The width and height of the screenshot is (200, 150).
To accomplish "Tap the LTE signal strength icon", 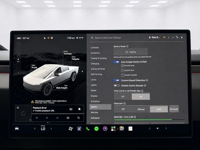I will click(177, 37).
